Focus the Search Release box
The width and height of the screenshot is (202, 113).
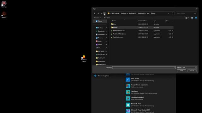point(186,13)
